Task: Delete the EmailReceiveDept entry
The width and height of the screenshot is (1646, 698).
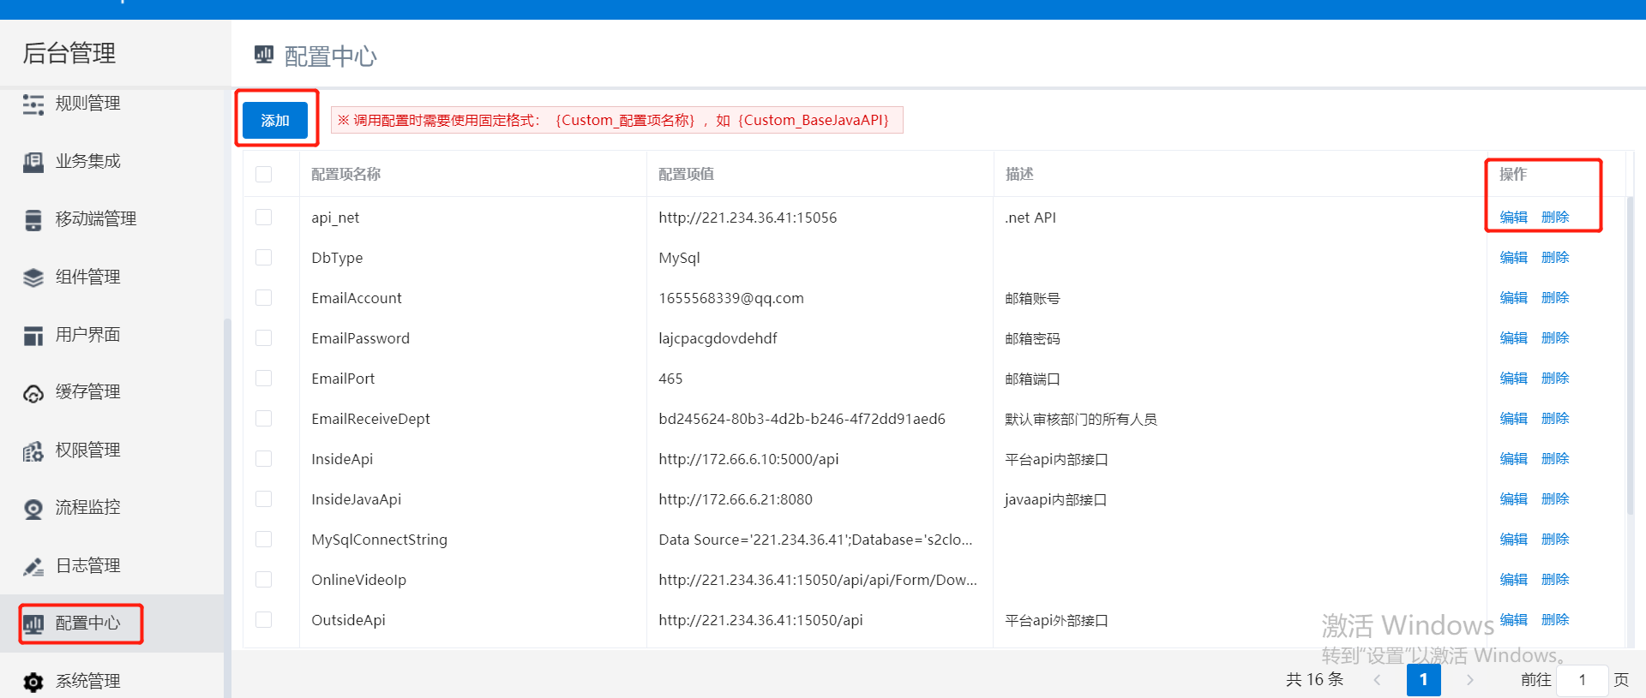Action: coord(1555,419)
